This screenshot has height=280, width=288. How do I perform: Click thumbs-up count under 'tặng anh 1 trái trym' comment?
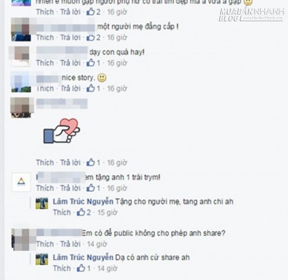coord(93,188)
